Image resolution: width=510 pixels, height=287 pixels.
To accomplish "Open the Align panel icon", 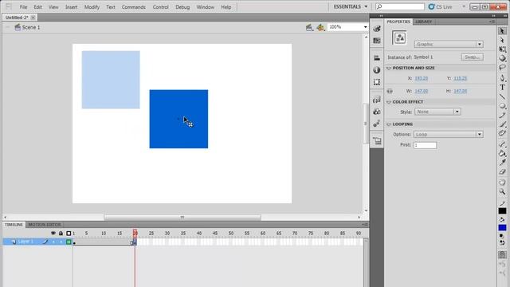I will pyautogui.click(x=377, y=58).
